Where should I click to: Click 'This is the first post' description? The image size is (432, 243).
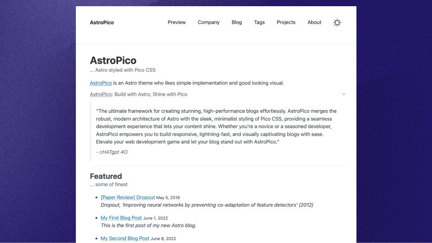click(x=148, y=225)
